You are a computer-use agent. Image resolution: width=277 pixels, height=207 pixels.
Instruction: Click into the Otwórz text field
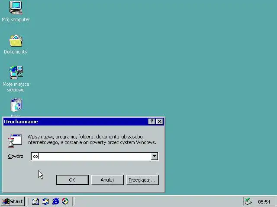(x=91, y=156)
